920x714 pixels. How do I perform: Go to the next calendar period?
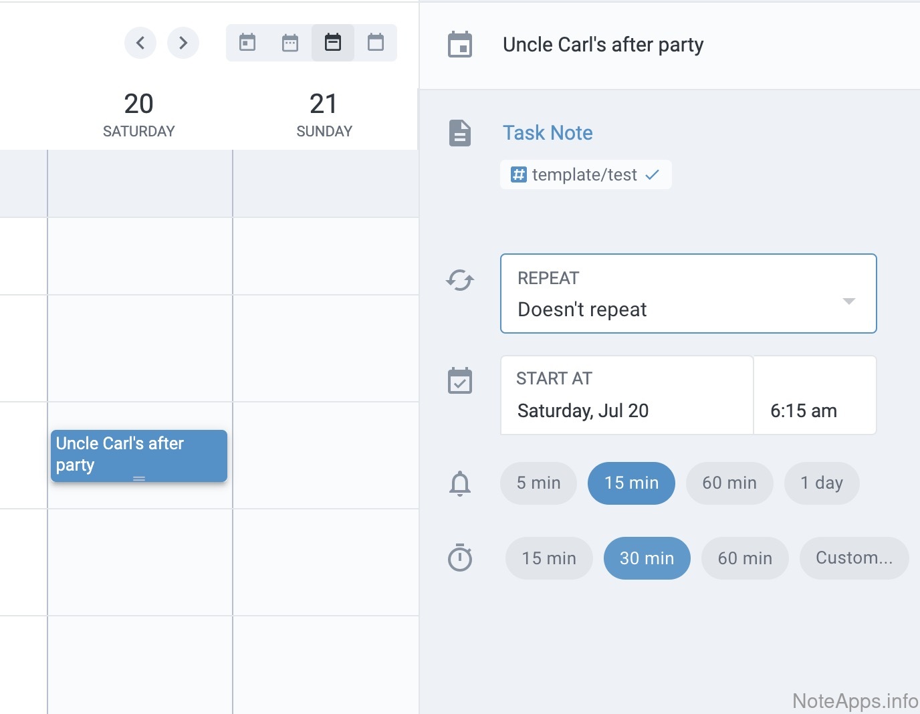coord(183,43)
